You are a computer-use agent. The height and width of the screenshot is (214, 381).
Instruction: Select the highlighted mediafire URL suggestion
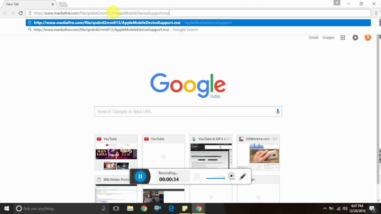(x=198, y=23)
